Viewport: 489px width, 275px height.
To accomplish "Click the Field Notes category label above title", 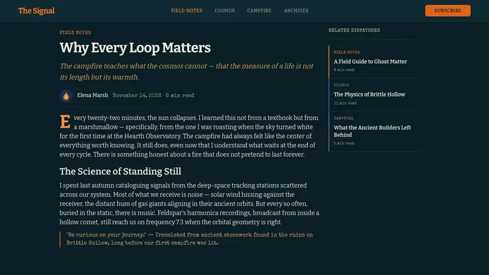I will click(75, 32).
